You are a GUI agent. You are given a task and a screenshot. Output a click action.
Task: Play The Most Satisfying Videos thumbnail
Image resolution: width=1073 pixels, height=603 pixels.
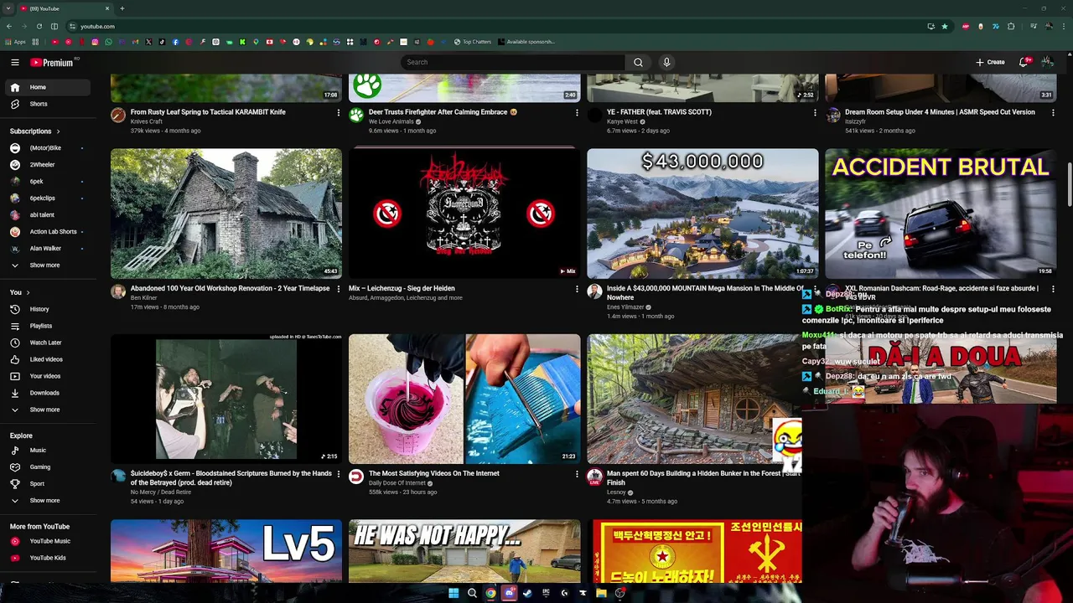click(464, 399)
